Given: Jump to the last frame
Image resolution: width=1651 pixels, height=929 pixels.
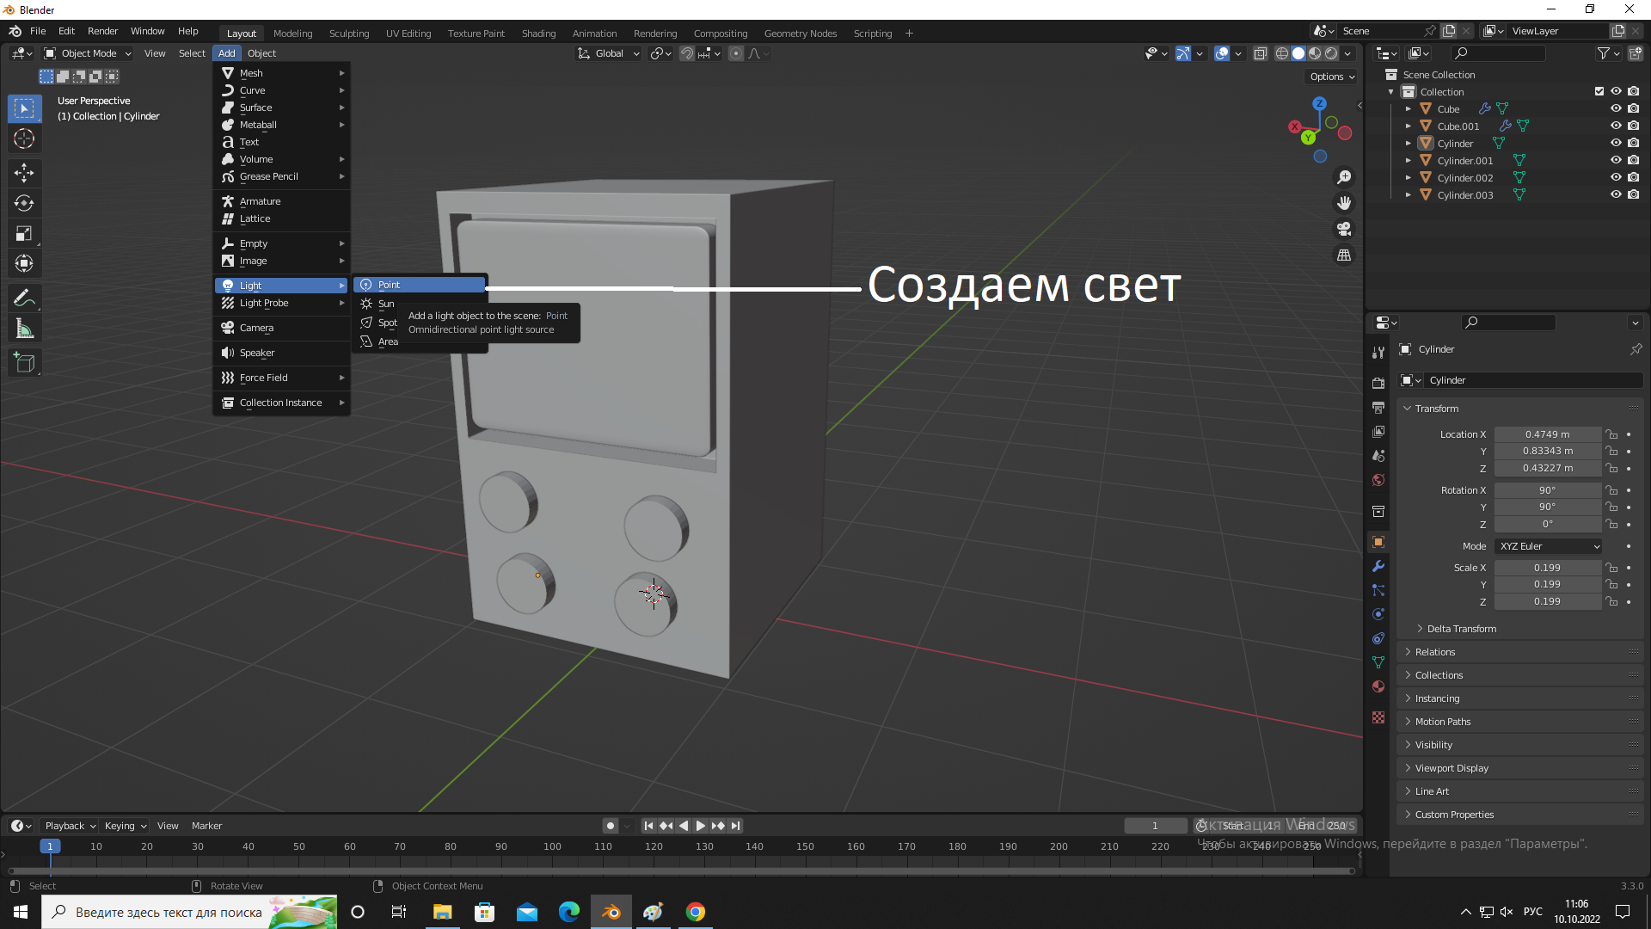Looking at the screenshot, I should click(735, 826).
